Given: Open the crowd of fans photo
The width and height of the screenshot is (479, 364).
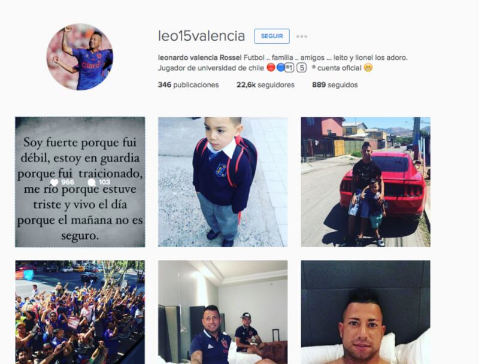Looking at the screenshot, I should pos(80,312).
